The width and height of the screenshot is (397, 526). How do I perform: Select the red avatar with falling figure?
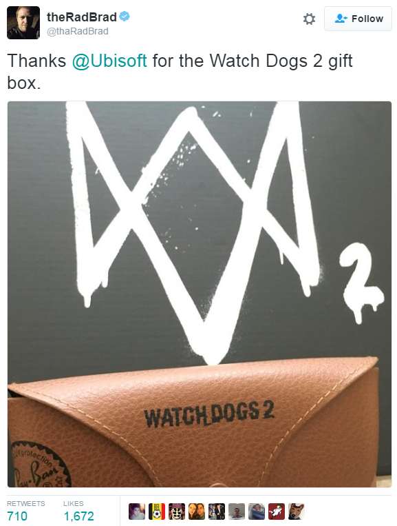pyautogui.click(x=277, y=512)
